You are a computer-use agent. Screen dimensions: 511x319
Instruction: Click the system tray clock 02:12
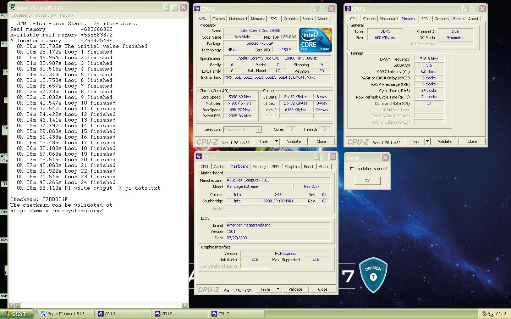tap(501, 314)
